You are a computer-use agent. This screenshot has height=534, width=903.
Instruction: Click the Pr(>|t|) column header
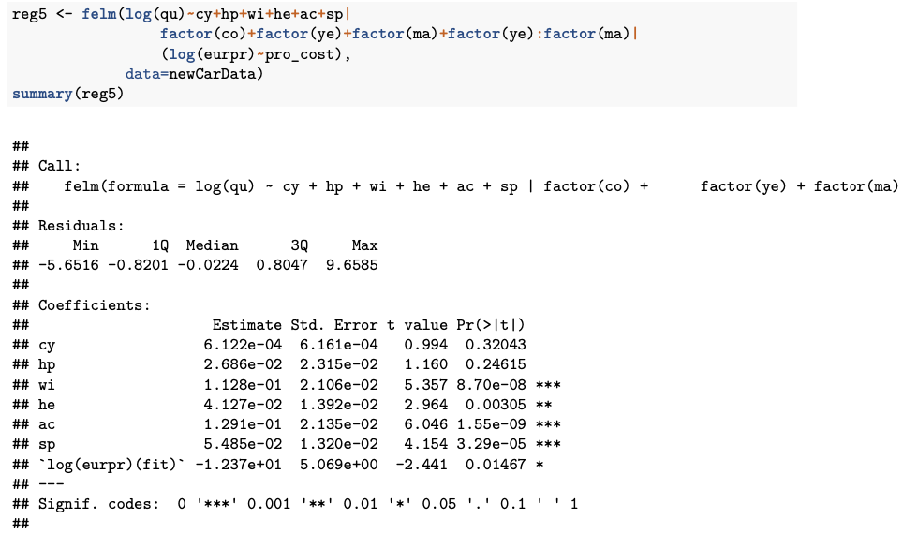pyautogui.click(x=491, y=325)
